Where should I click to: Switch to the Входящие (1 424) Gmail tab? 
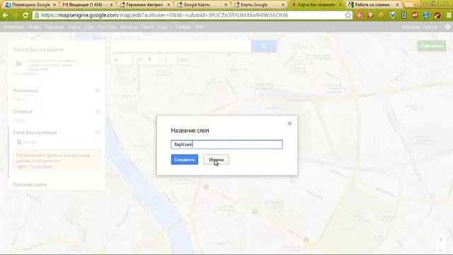[x=86, y=5]
